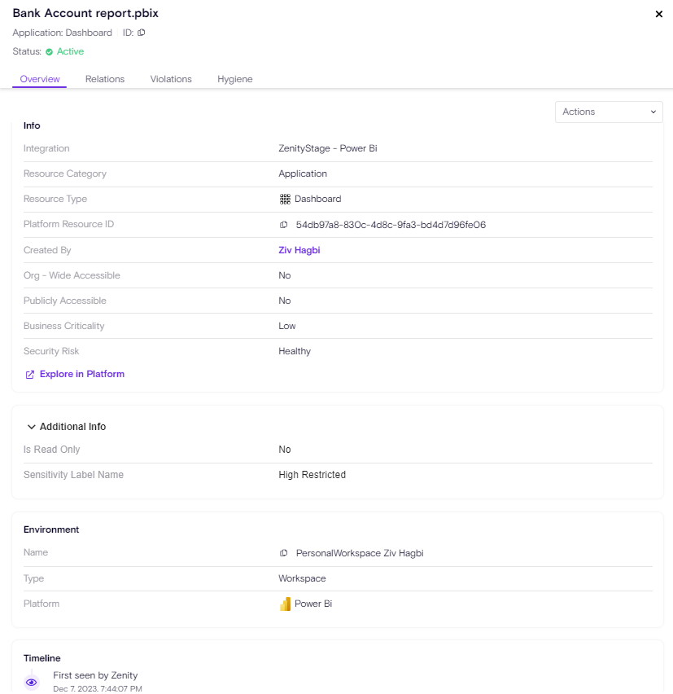Click the Explore in Platform external link icon

[30, 375]
